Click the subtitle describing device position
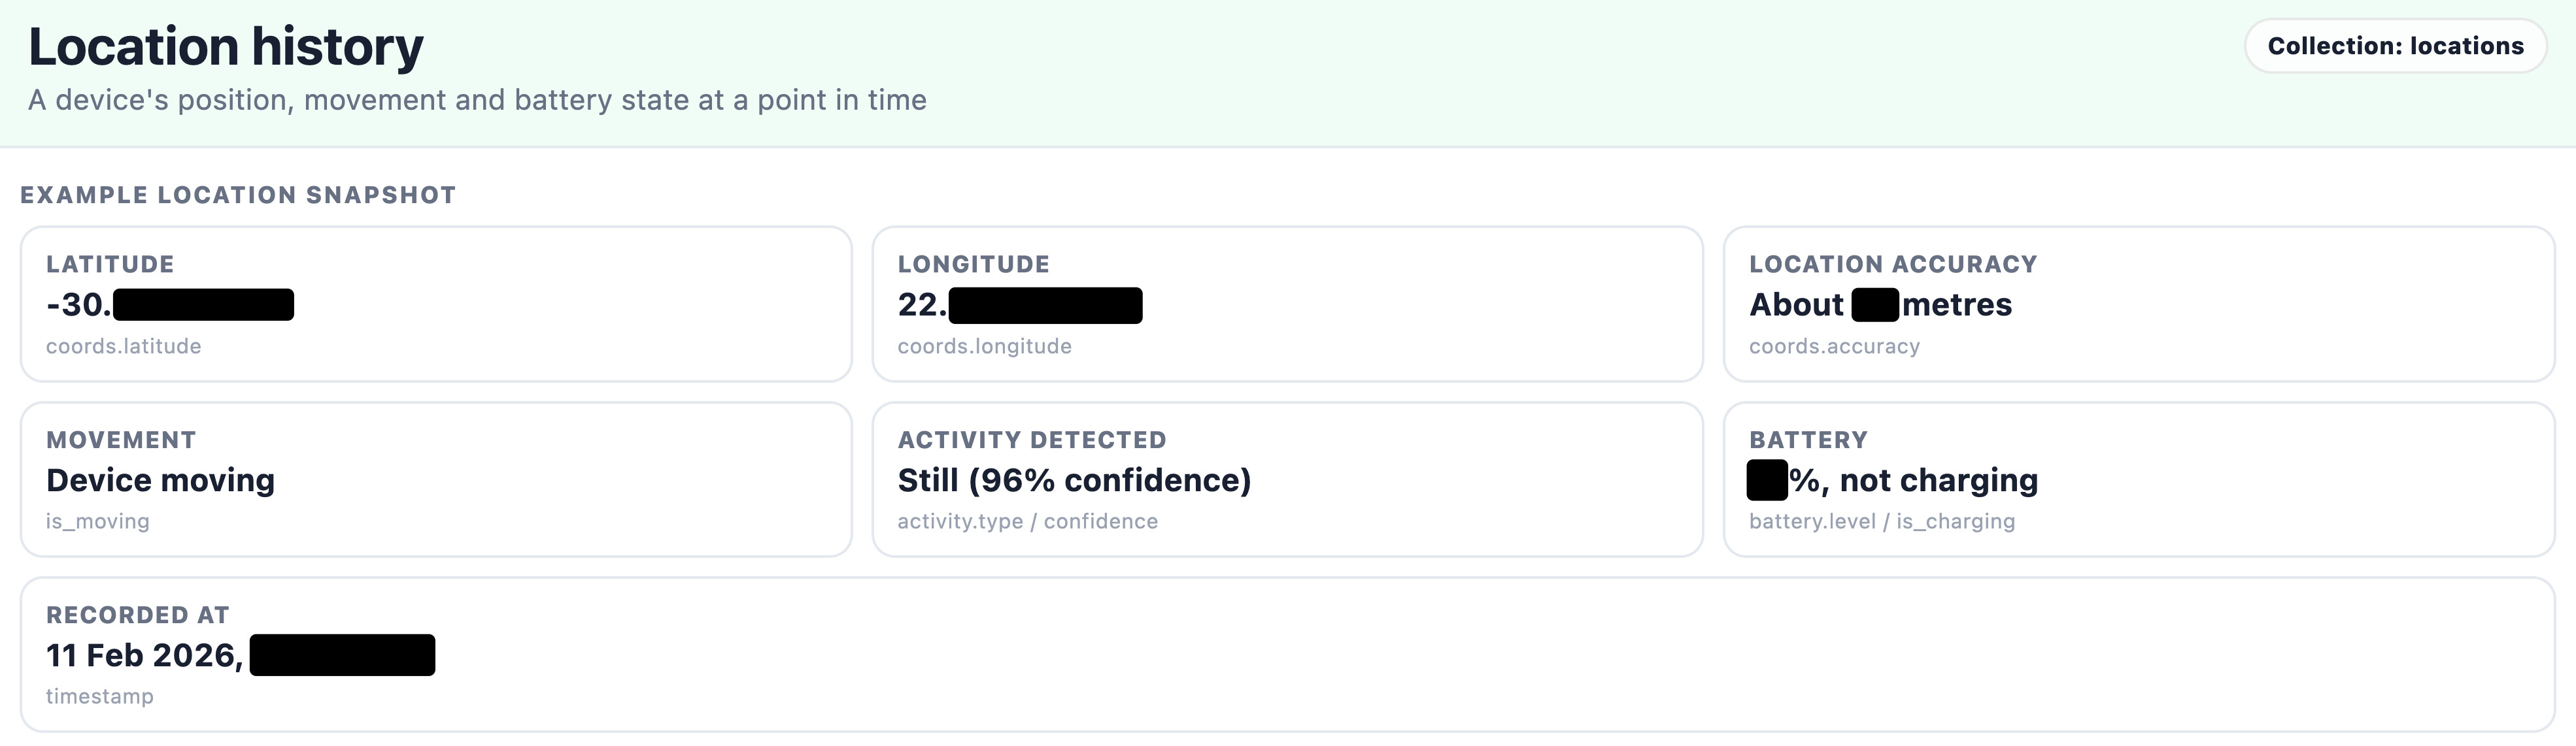2576x746 pixels. click(x=477, y=100)
